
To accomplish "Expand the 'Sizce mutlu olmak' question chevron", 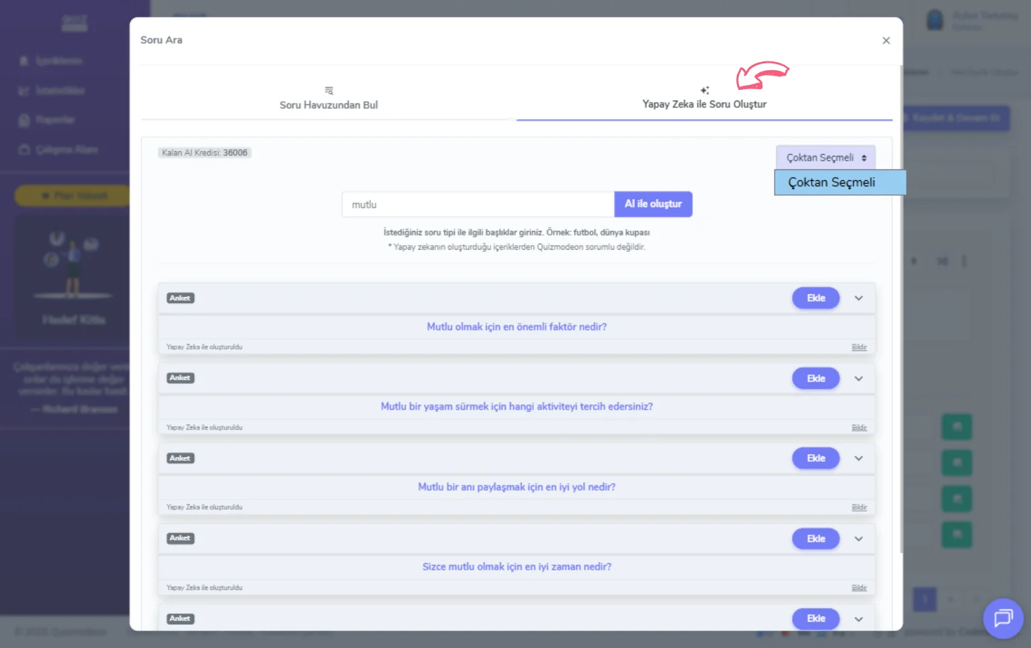I will [858, 539].
